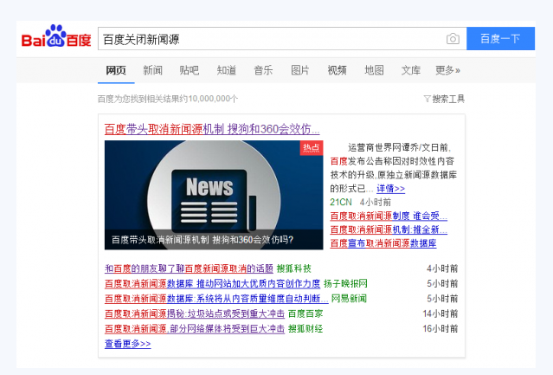The width and height of the screenshot is (553, 375).
Task: Expand 查看更多>> news results
Action: (x=127, y=344)
